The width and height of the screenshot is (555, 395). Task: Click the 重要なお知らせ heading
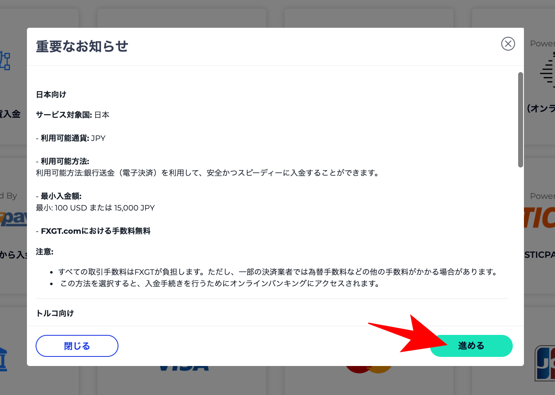point(82,46)
